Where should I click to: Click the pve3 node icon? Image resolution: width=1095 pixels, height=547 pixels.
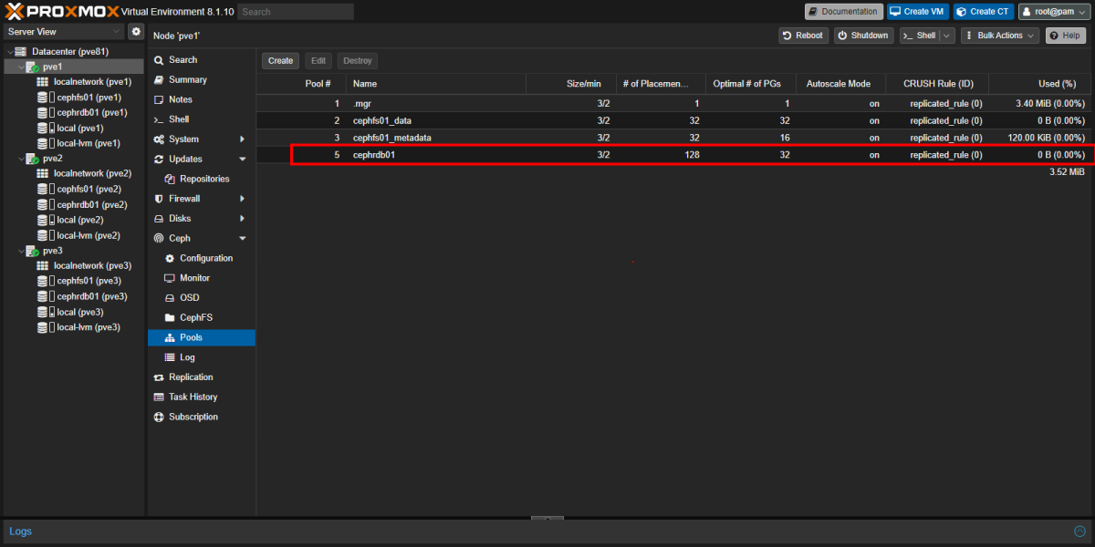click(x=32, y=251)
